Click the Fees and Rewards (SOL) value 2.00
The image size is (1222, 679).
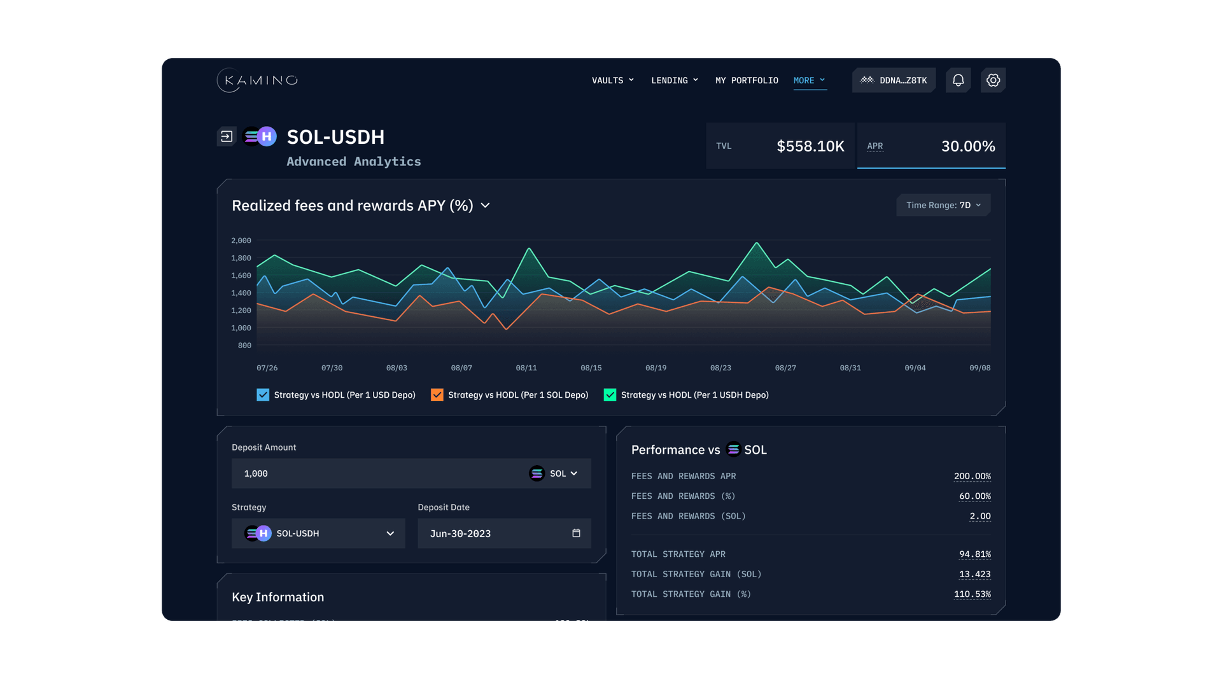[x=980, y=516]
